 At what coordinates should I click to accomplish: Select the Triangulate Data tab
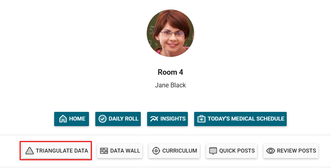(56, 151)
